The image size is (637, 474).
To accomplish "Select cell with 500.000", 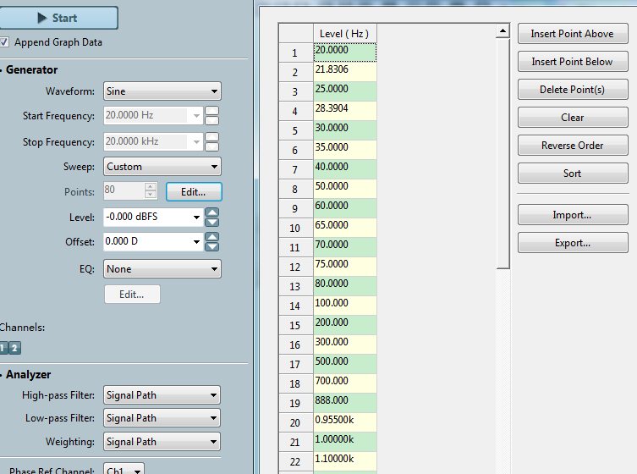I will point(345,364).
